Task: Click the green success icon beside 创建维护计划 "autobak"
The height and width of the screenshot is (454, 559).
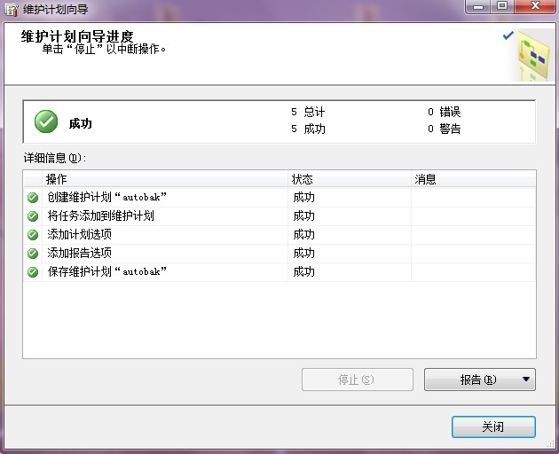Action: (33, 198)
